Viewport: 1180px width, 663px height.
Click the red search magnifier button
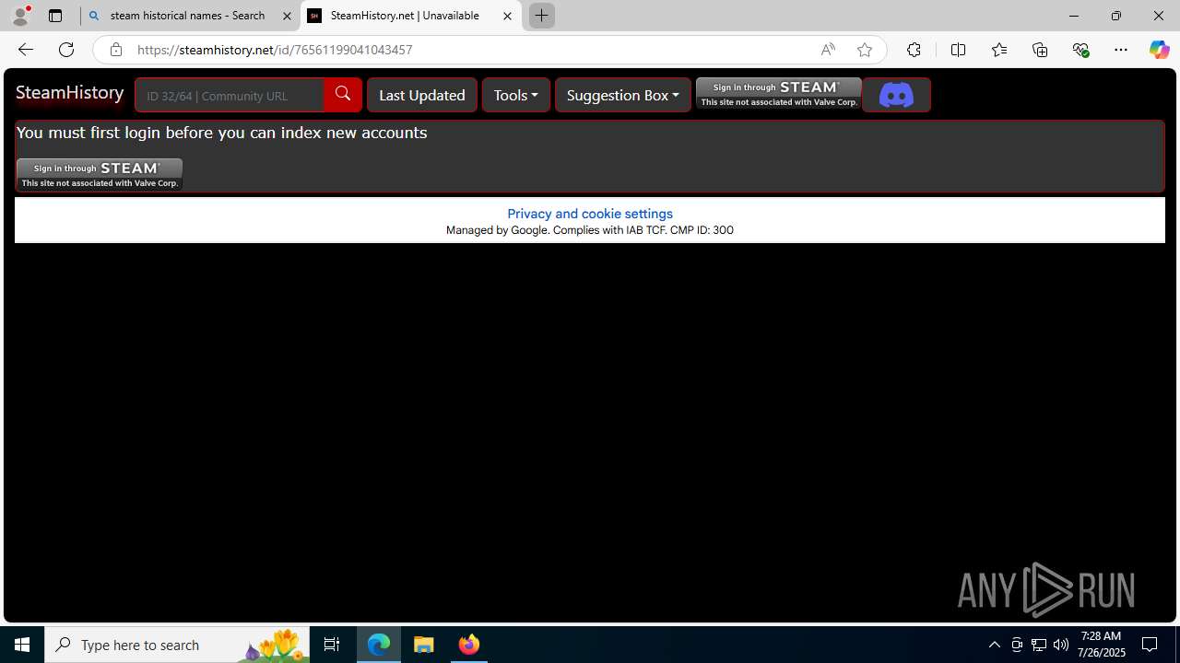pos(343,95)
